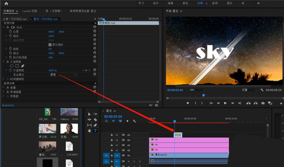Hide track V5 using the eye icon

click(x=129, y=135)
